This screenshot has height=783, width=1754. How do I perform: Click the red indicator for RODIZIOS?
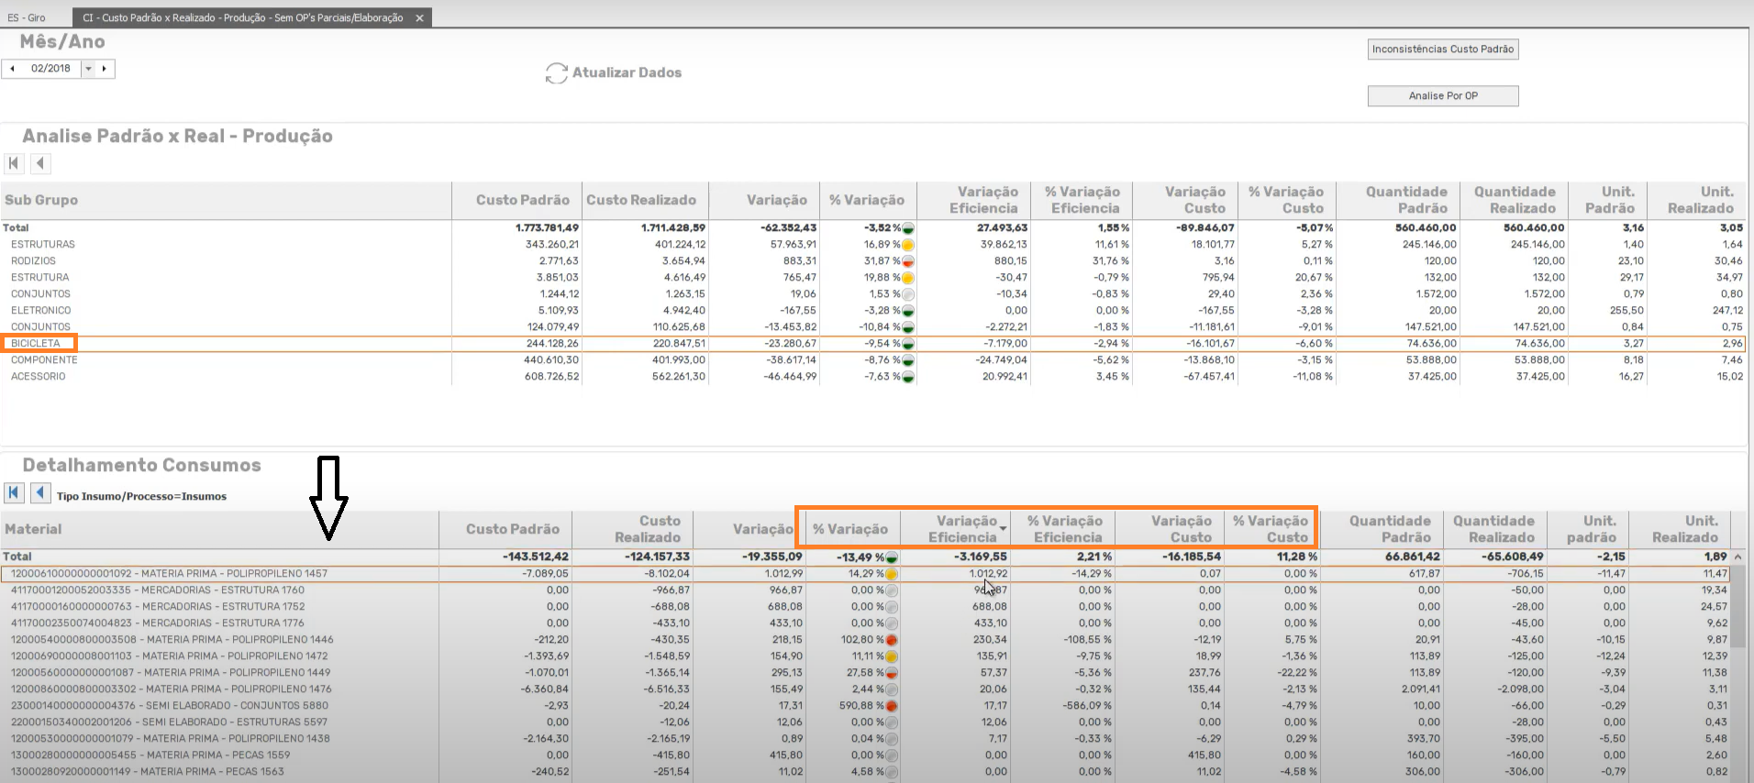point(908,261)
